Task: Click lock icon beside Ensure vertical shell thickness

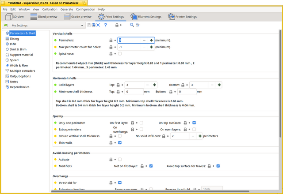Action: click(111, 136)
